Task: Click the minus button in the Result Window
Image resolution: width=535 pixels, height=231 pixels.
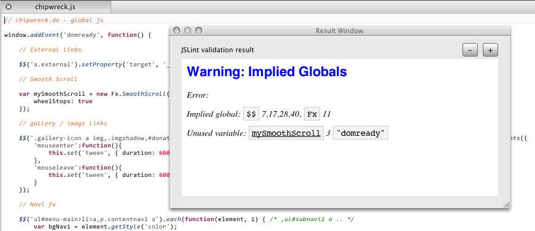Action: [x=470, y=50]
